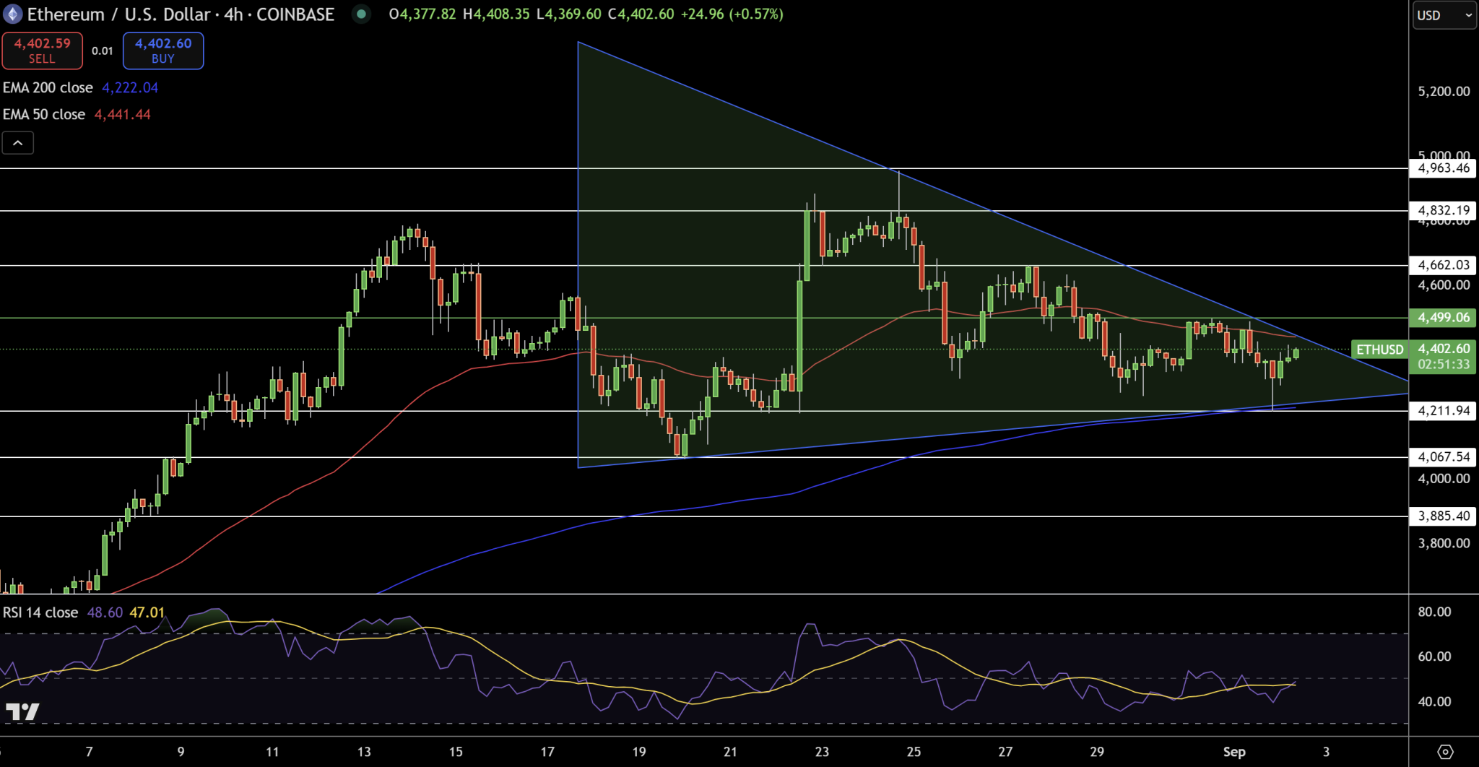
Task: Click the 4,963.46 price axis label
Action: (1441, 168)
